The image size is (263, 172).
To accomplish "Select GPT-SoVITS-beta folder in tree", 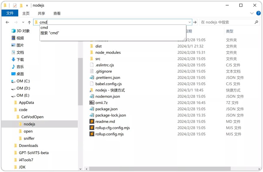I will [x=31, y=153].
